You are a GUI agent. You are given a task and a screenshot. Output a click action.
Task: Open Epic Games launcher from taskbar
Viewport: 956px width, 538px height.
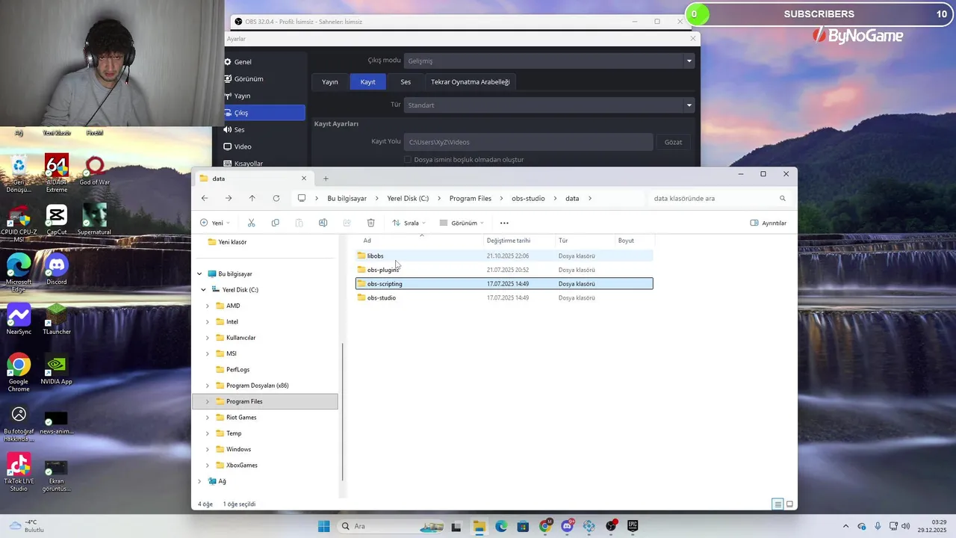click(633, 526)
